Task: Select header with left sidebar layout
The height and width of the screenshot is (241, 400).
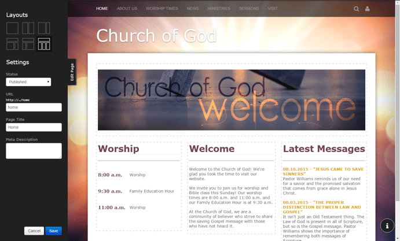Action: click(x=28, y=44)
